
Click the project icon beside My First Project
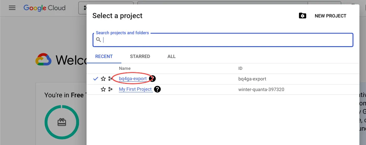pos(110,89)
